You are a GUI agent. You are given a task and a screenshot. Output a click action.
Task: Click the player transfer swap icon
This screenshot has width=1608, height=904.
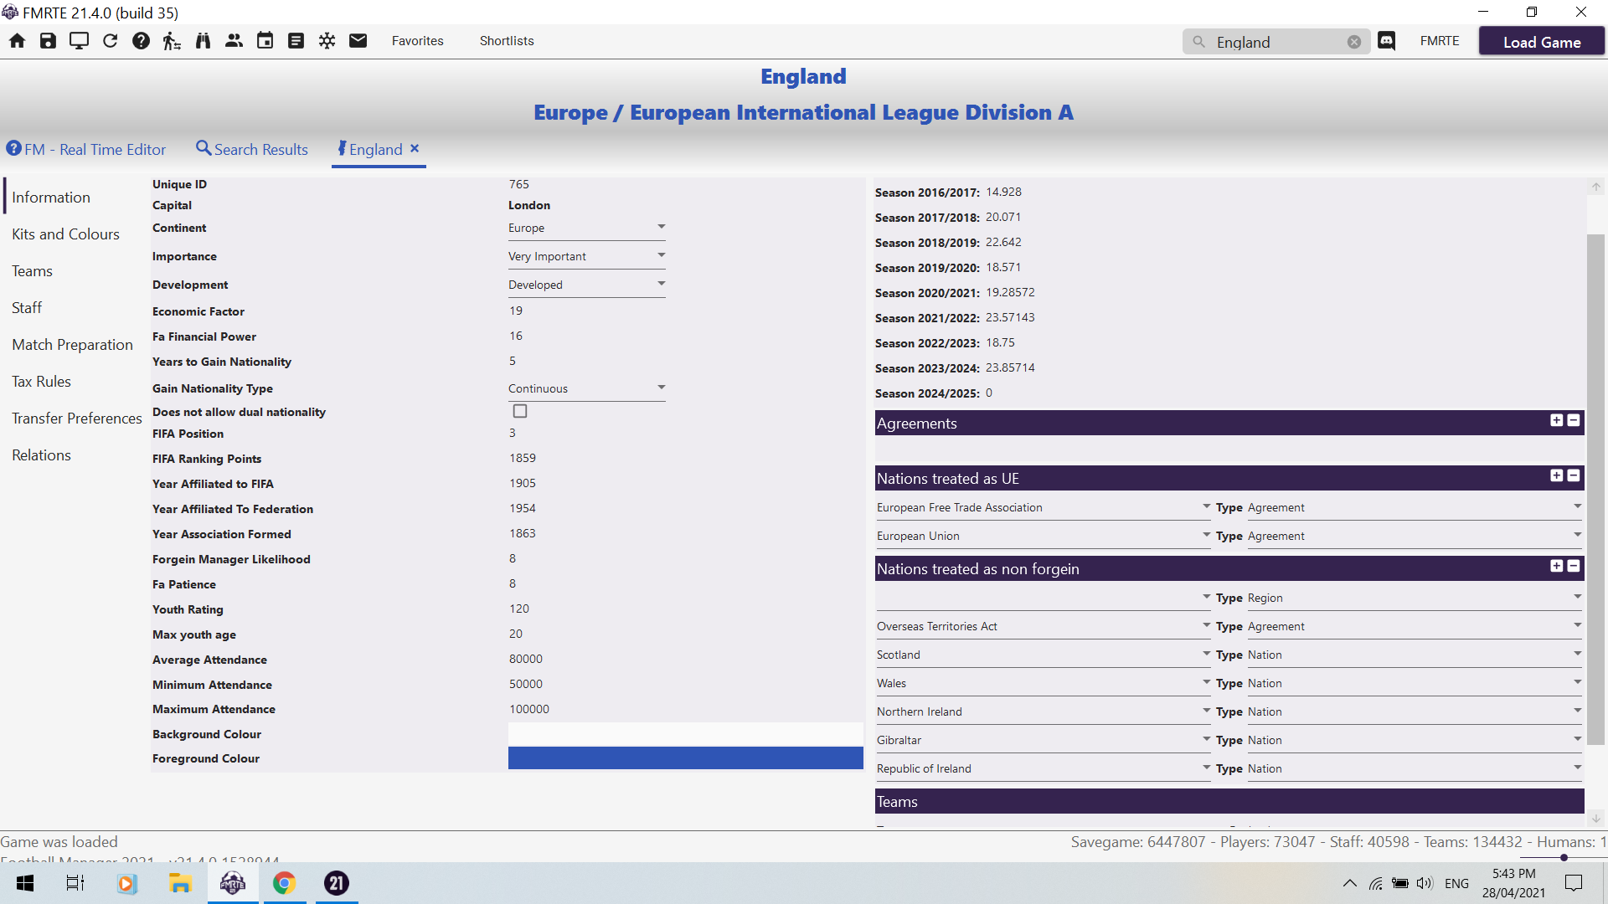click(x=172, y=41)
